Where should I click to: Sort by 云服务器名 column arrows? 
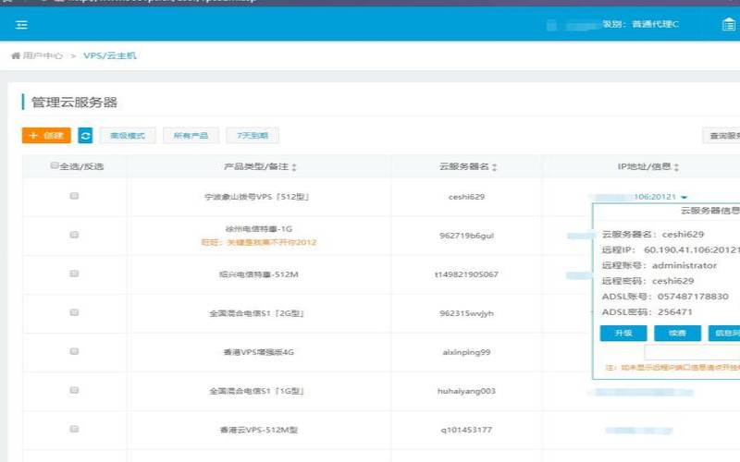tap(494, 167)
